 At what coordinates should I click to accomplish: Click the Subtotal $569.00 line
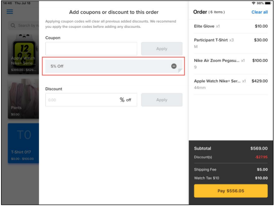point(231,148)
